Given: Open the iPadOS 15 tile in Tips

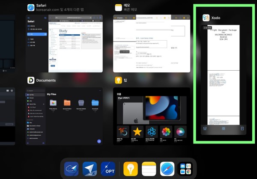Looking at the screenshot, I should point(123,132).
